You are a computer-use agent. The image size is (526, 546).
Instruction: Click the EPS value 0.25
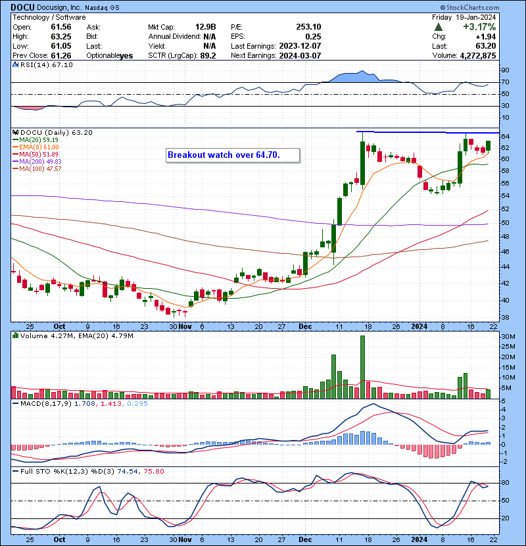click(313, 37)
